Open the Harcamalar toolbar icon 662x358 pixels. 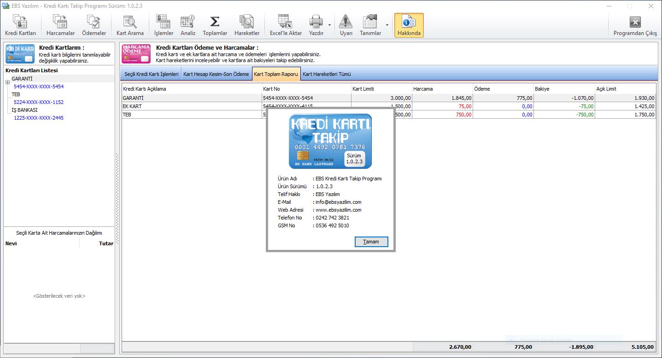click(x=60, y=25)
